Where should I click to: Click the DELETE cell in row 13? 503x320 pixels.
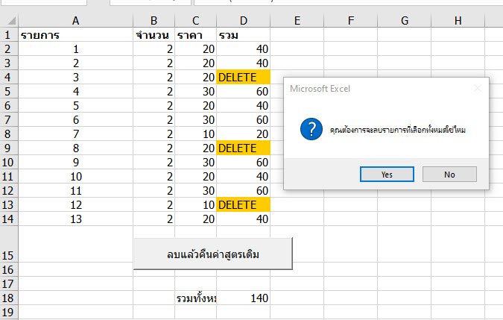[243, 204]
